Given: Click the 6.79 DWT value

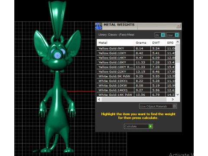Looking at the screenshot, I should click(x=156, y=94).
